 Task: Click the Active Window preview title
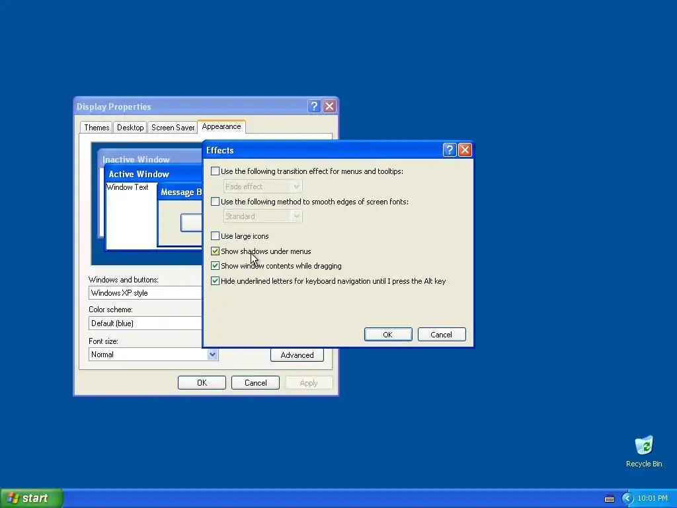(x=139, y=174)
